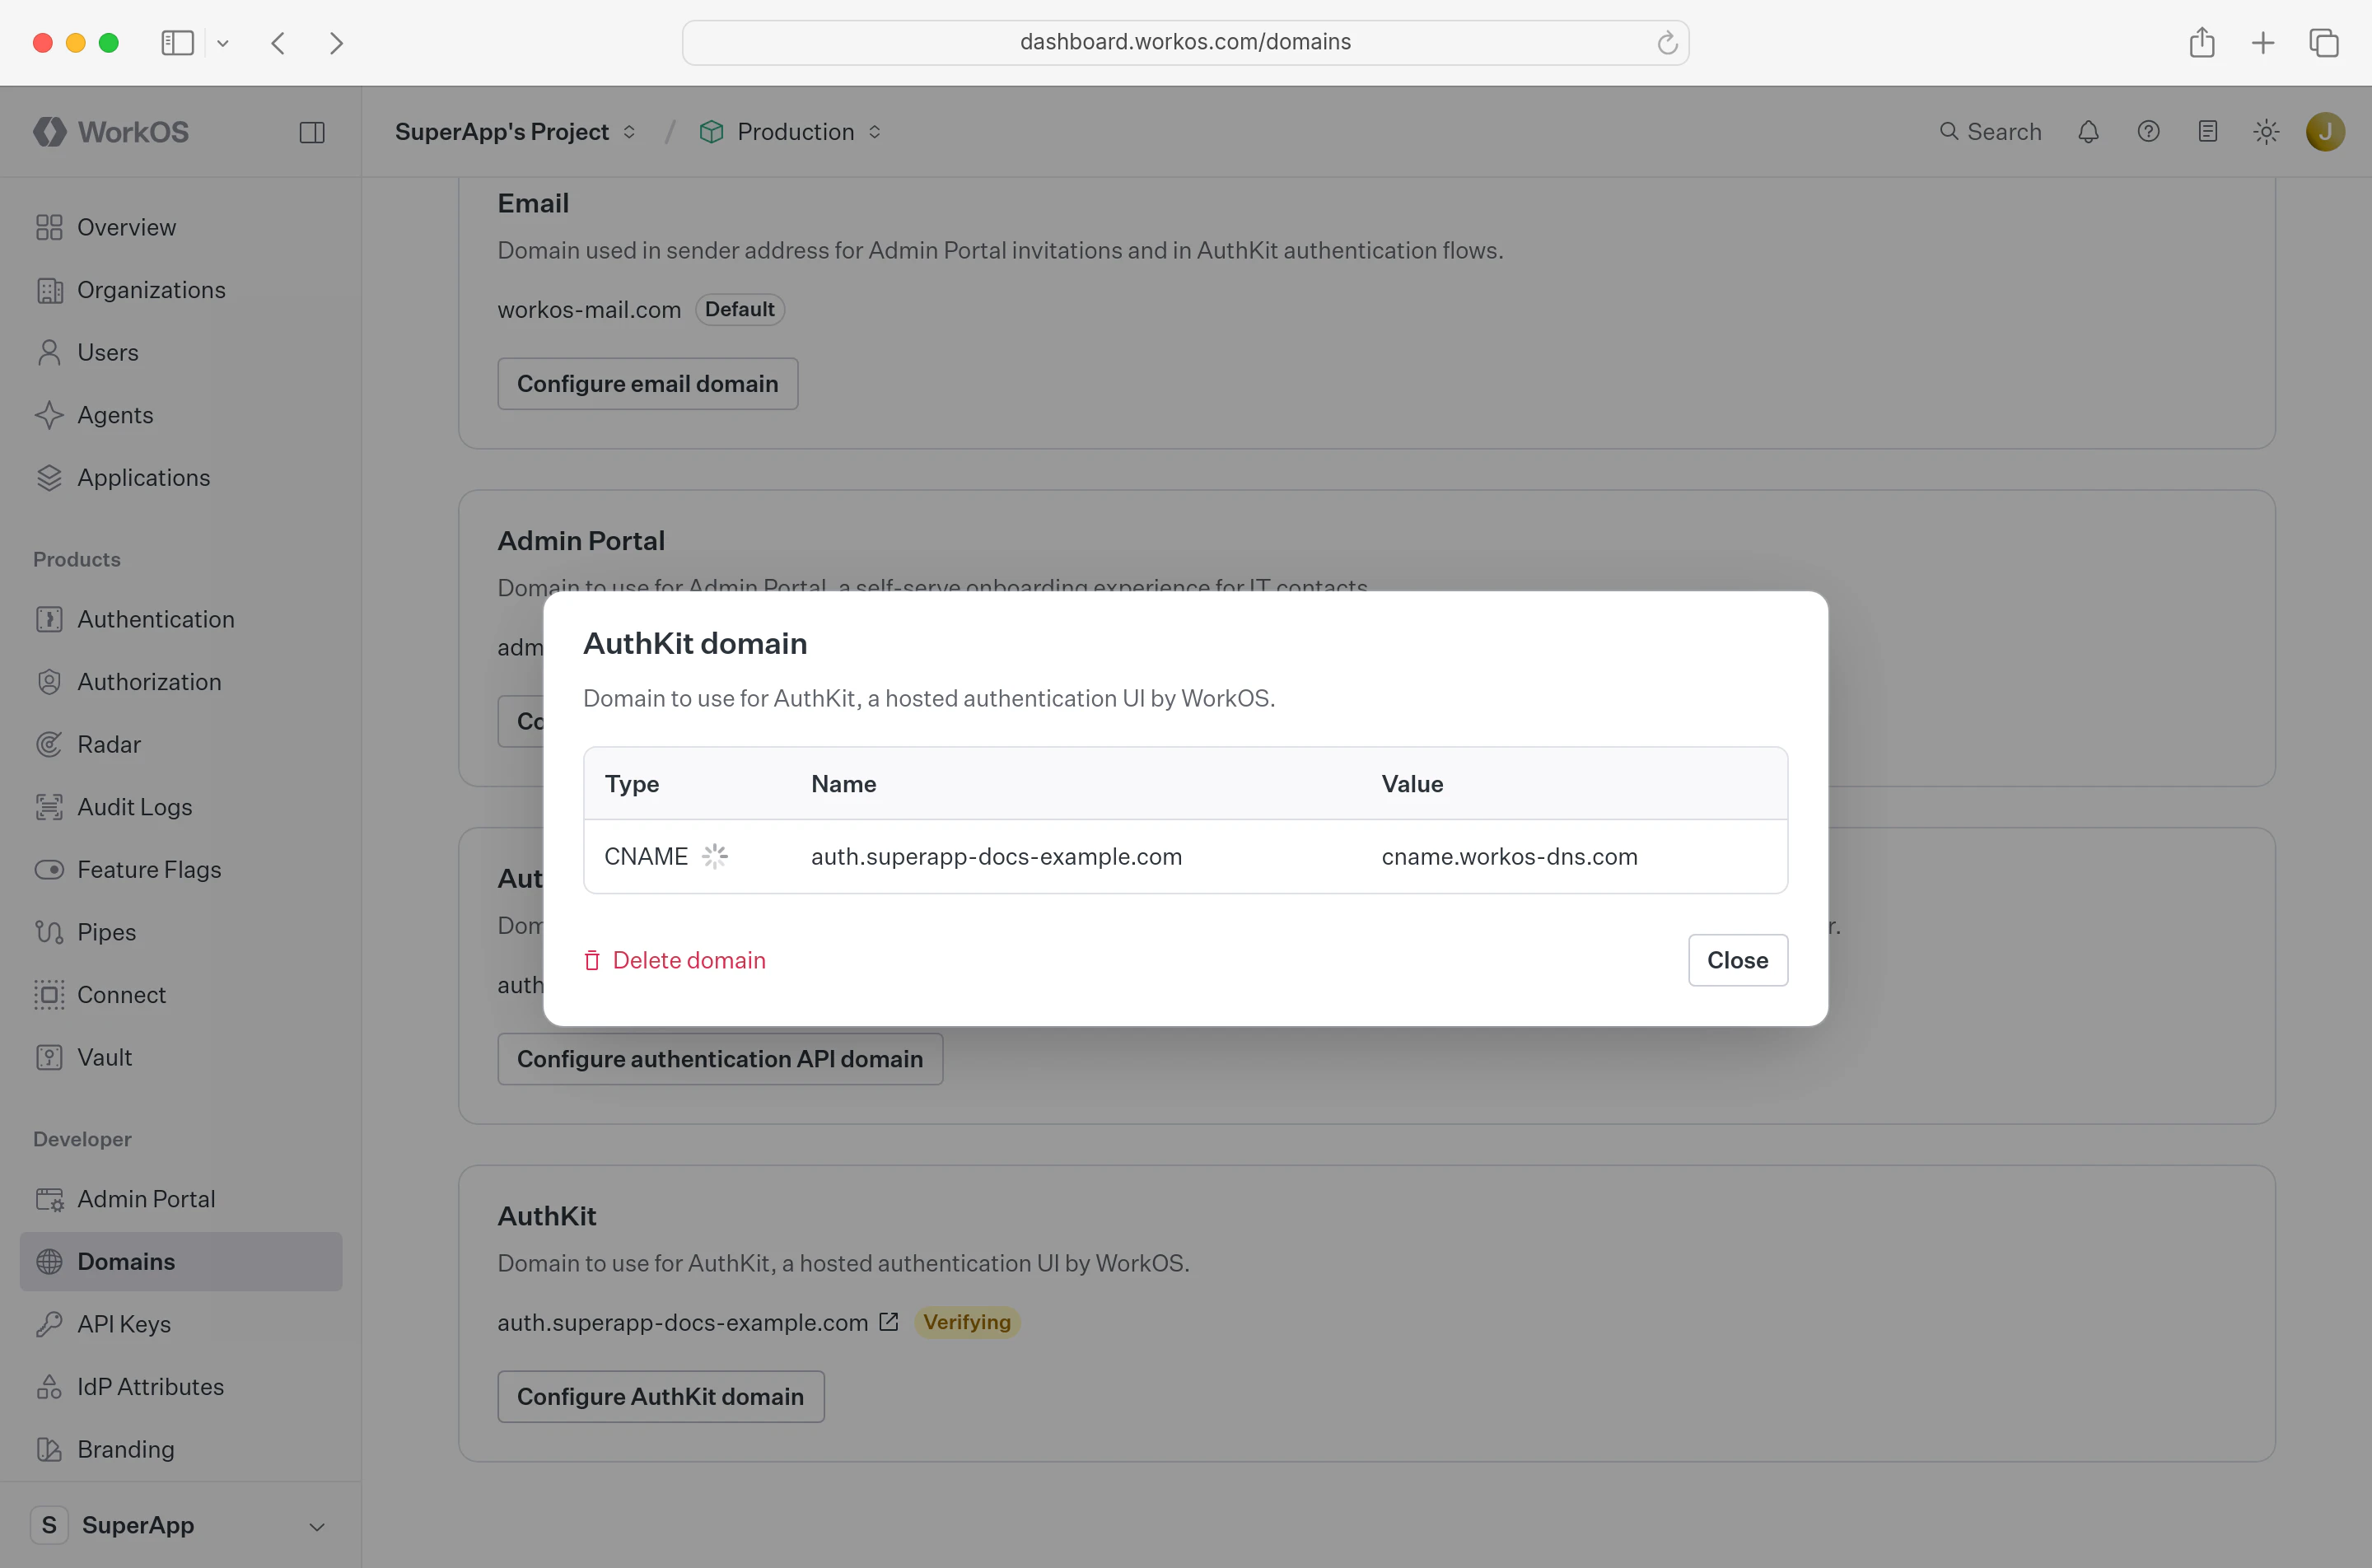This screenshot has width=2372, height=1568.
Task: Open notifications bell
Action: coord(2088,132)
